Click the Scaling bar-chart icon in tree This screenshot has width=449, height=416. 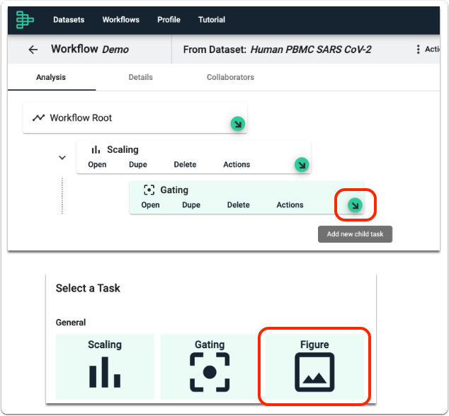pyautogui.click(x=96, y=150)
